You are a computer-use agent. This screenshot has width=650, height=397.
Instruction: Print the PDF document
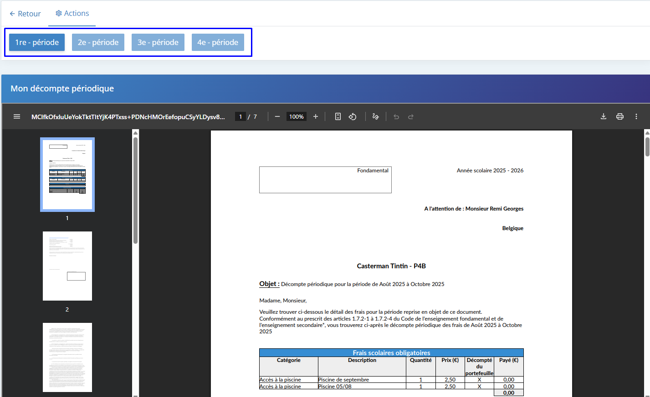click(620, 116)
